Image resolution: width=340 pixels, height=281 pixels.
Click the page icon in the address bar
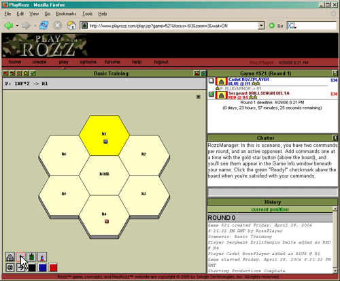click(x=84, y=26)
